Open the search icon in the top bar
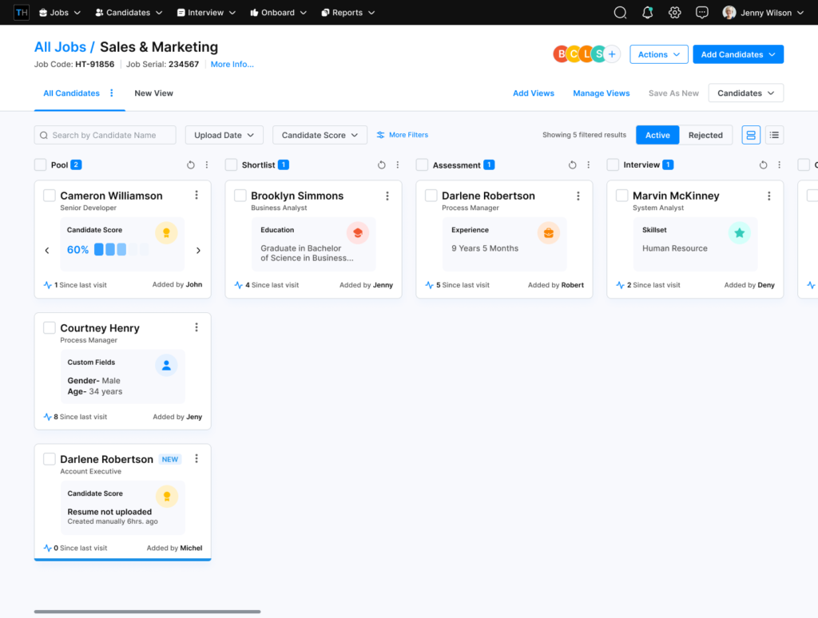This screenshot has width=818, height=618. [620, 12]
